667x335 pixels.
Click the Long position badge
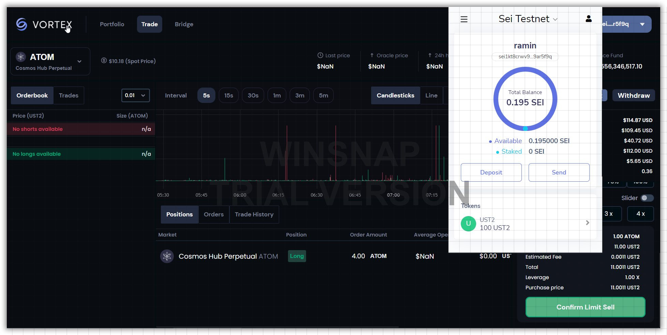click(x=297, y=256)
